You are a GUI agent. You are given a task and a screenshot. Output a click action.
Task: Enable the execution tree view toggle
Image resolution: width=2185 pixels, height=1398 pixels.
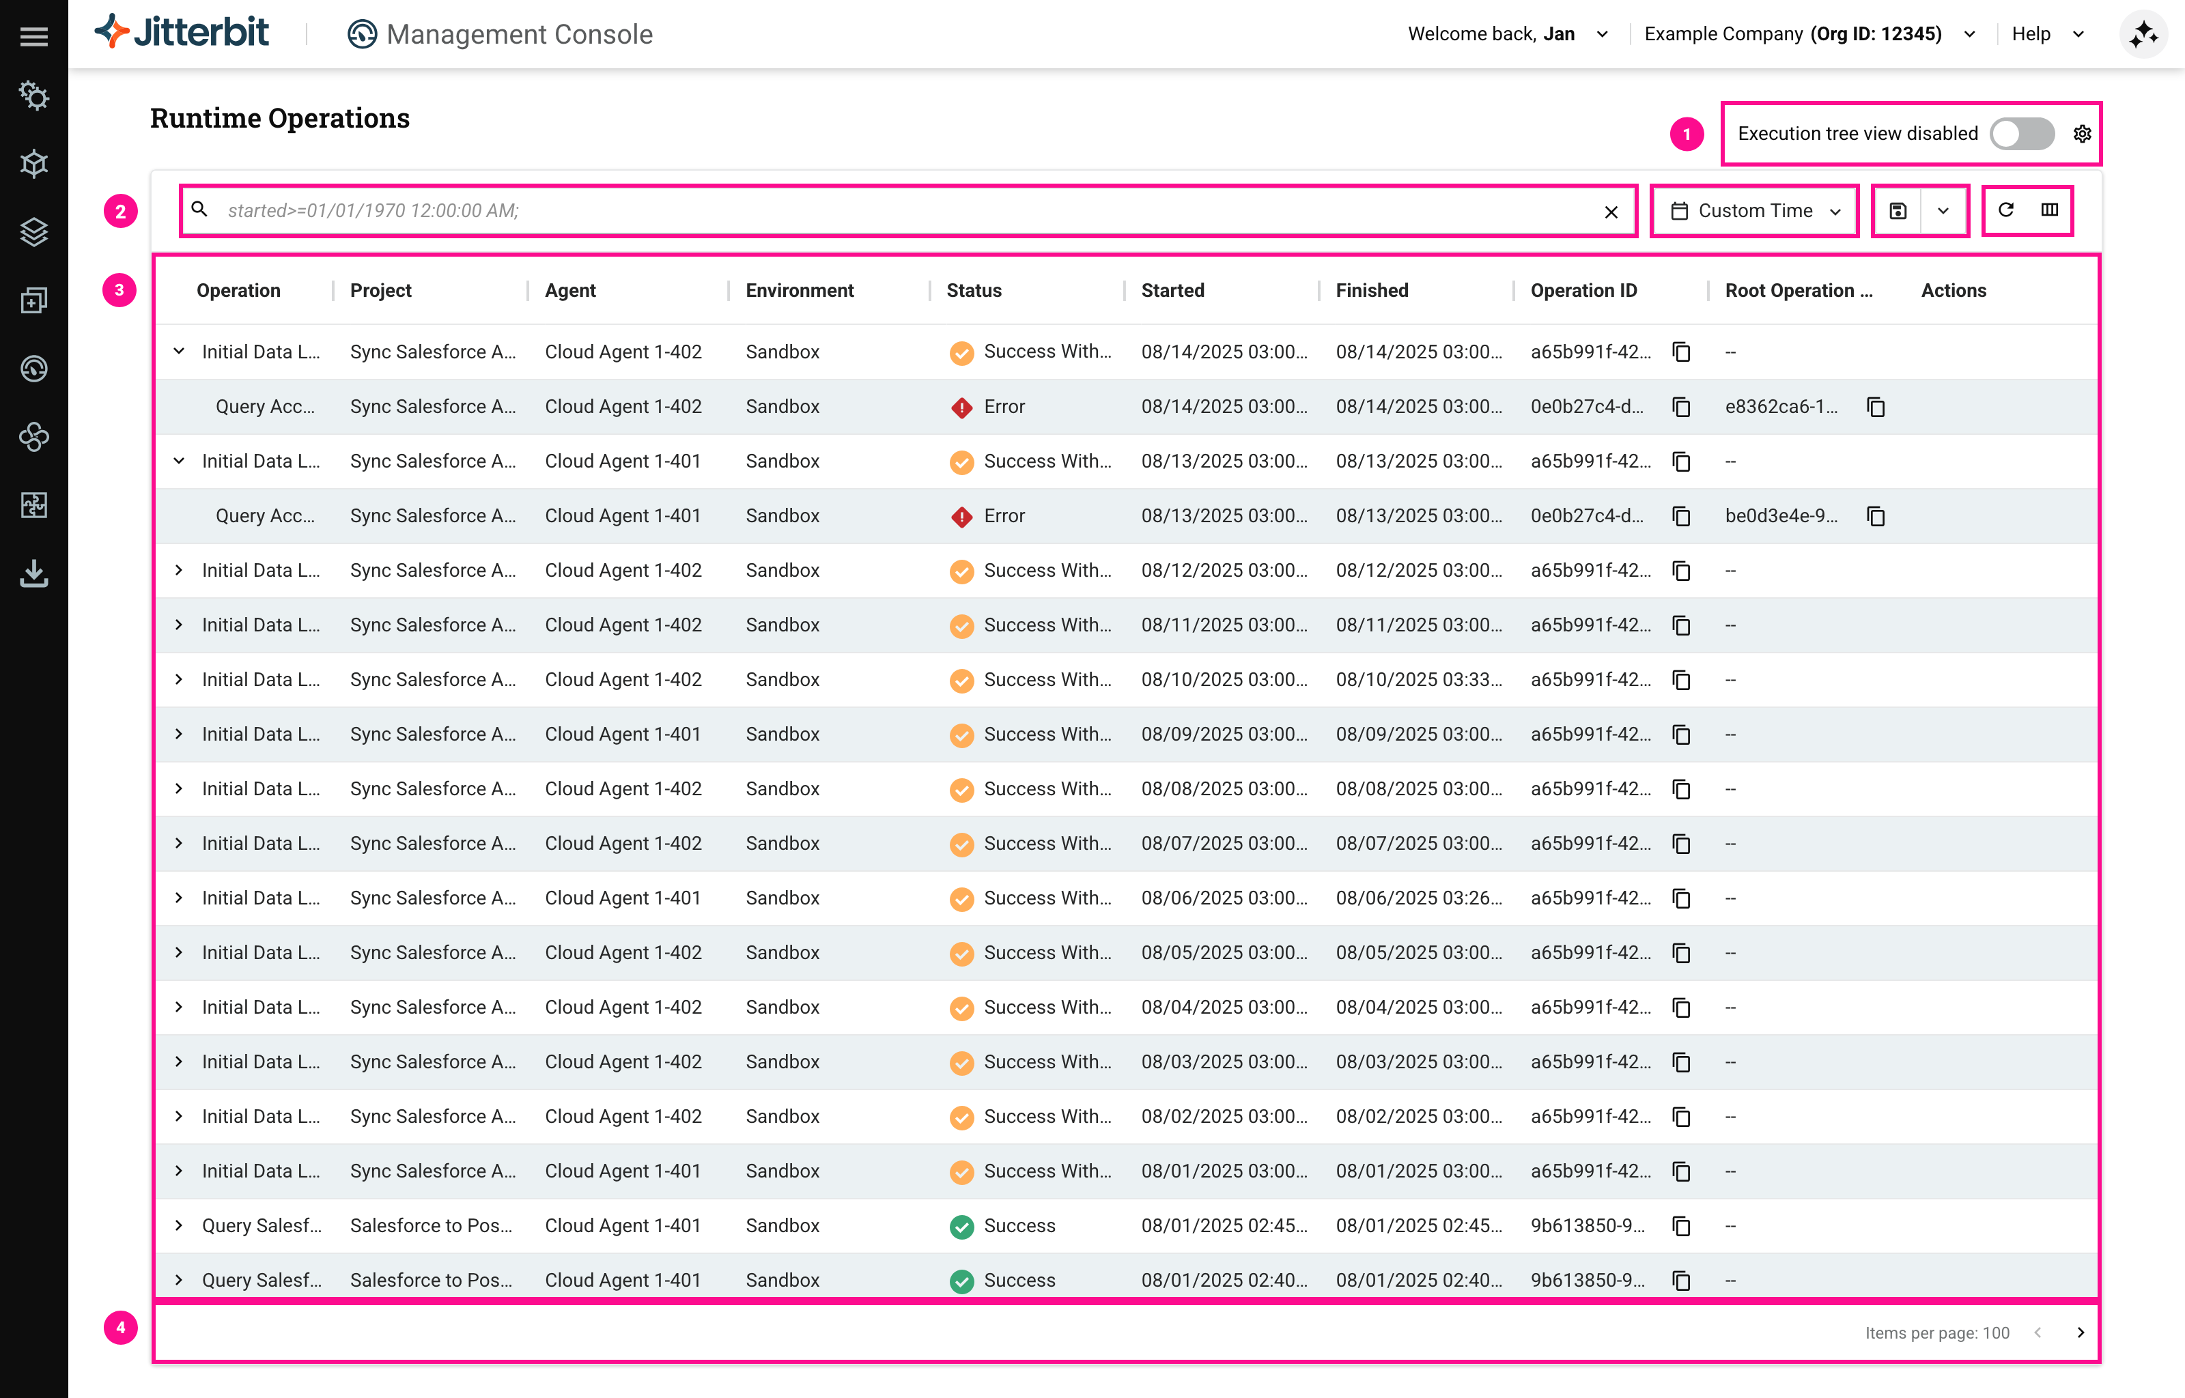(2022, 133)
